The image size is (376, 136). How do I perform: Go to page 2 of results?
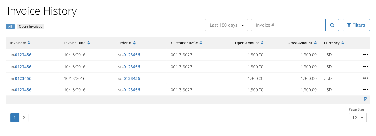[x=24, y=118]
